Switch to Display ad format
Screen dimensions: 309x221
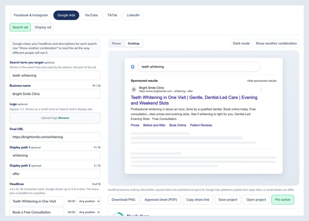[x=43, y=27]
